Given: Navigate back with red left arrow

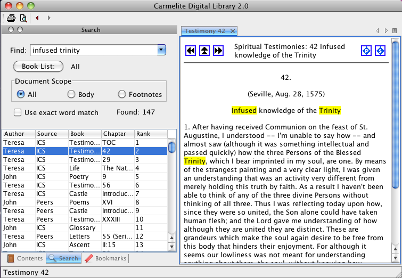Looking at the screenshot, I should pos(38,18).
